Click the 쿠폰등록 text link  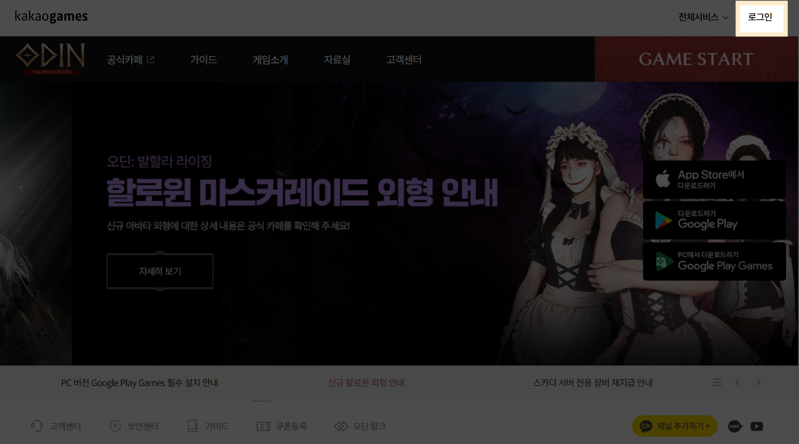(291, 426)
